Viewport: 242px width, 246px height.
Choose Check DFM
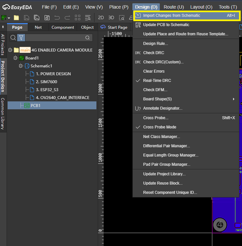coord(186,90)
